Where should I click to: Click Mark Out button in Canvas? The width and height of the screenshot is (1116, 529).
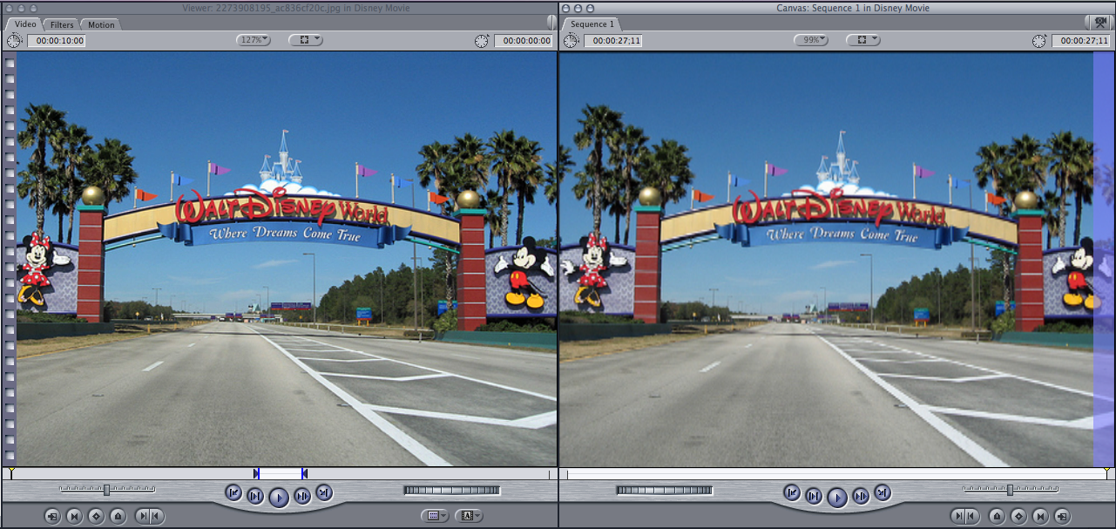click(972, 516)
